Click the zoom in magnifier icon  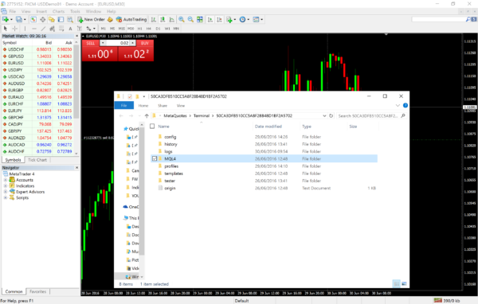[x=182, y=19]
